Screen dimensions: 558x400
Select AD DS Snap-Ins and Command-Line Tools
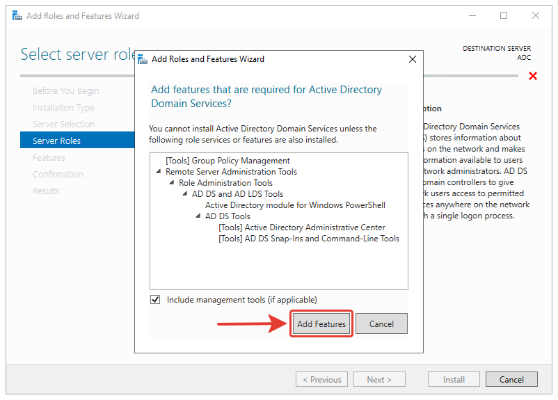[x=308, y=239]
